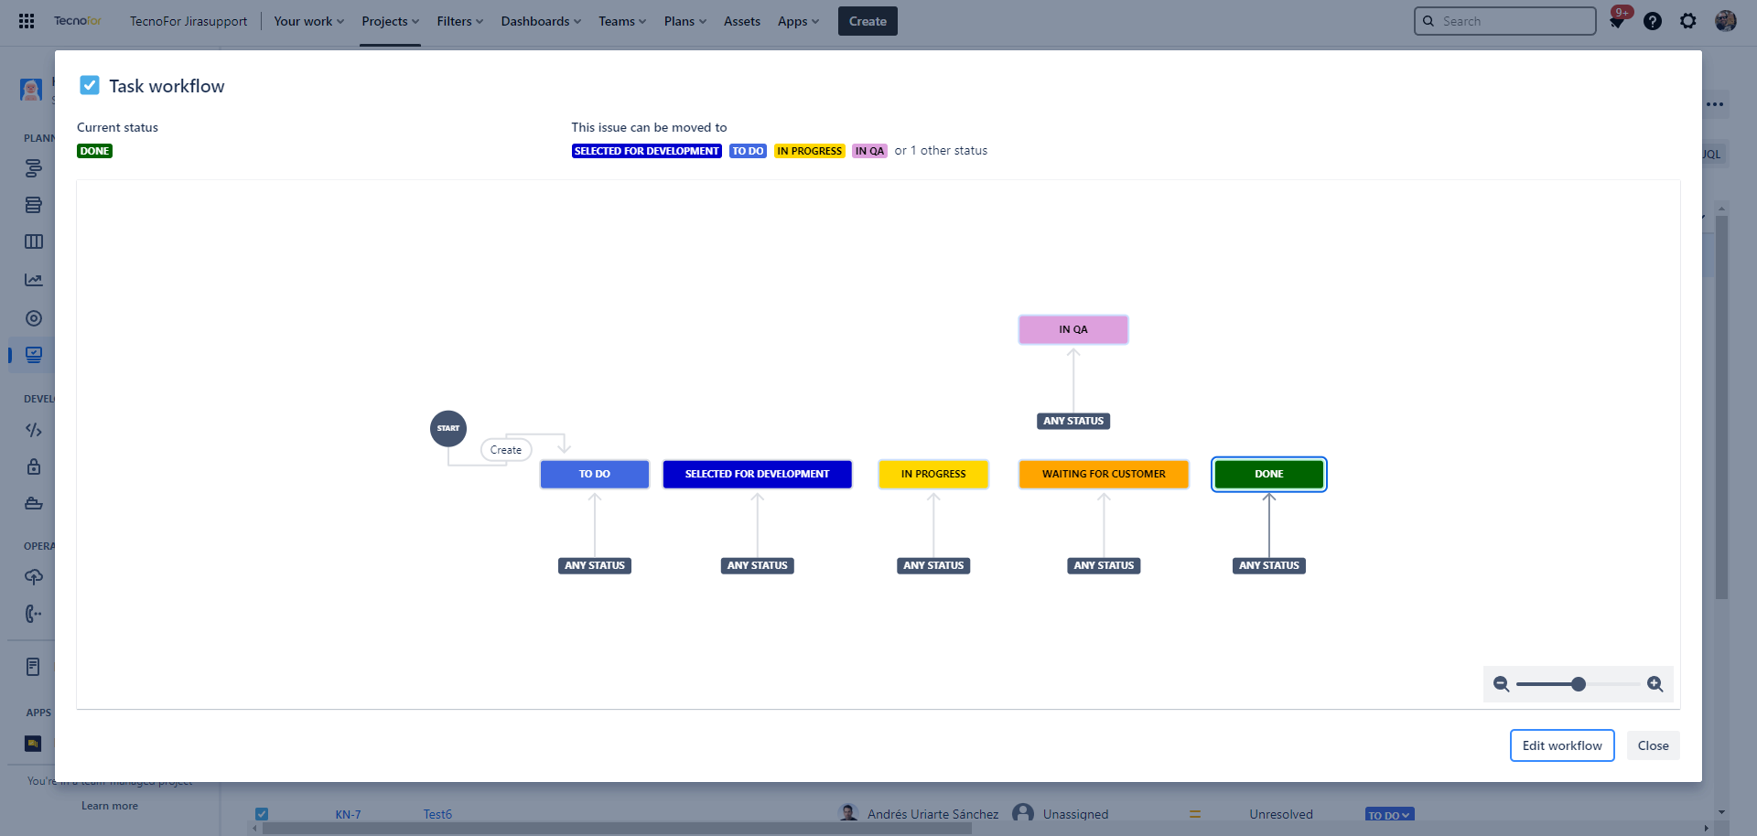The width and height of the screenshot is (1757, 836).
Task: Expand the Projects dropdown menu
Action: point(390,21)
